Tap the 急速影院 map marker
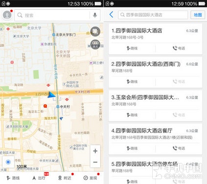Image resolution: width=207 pixels, height=184 pixels. pyautogui.click(x=42, y=44)
